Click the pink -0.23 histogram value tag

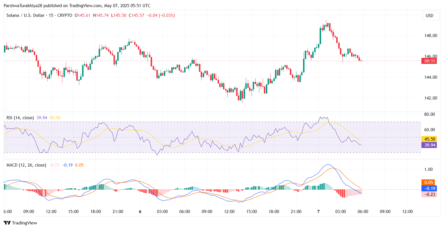point(430,194)
